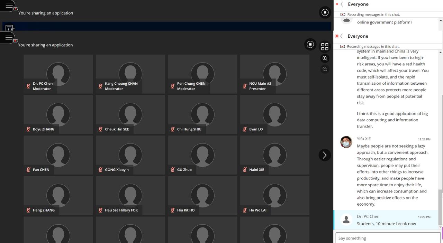Zoom out of the shared content
The height and width of the screenshot is (243, 443).
coord(325,69)
